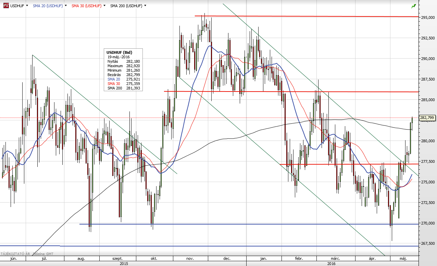
Task: Open the SMA 20 (USDHUF) dropdown
Action: click(65, 6)
